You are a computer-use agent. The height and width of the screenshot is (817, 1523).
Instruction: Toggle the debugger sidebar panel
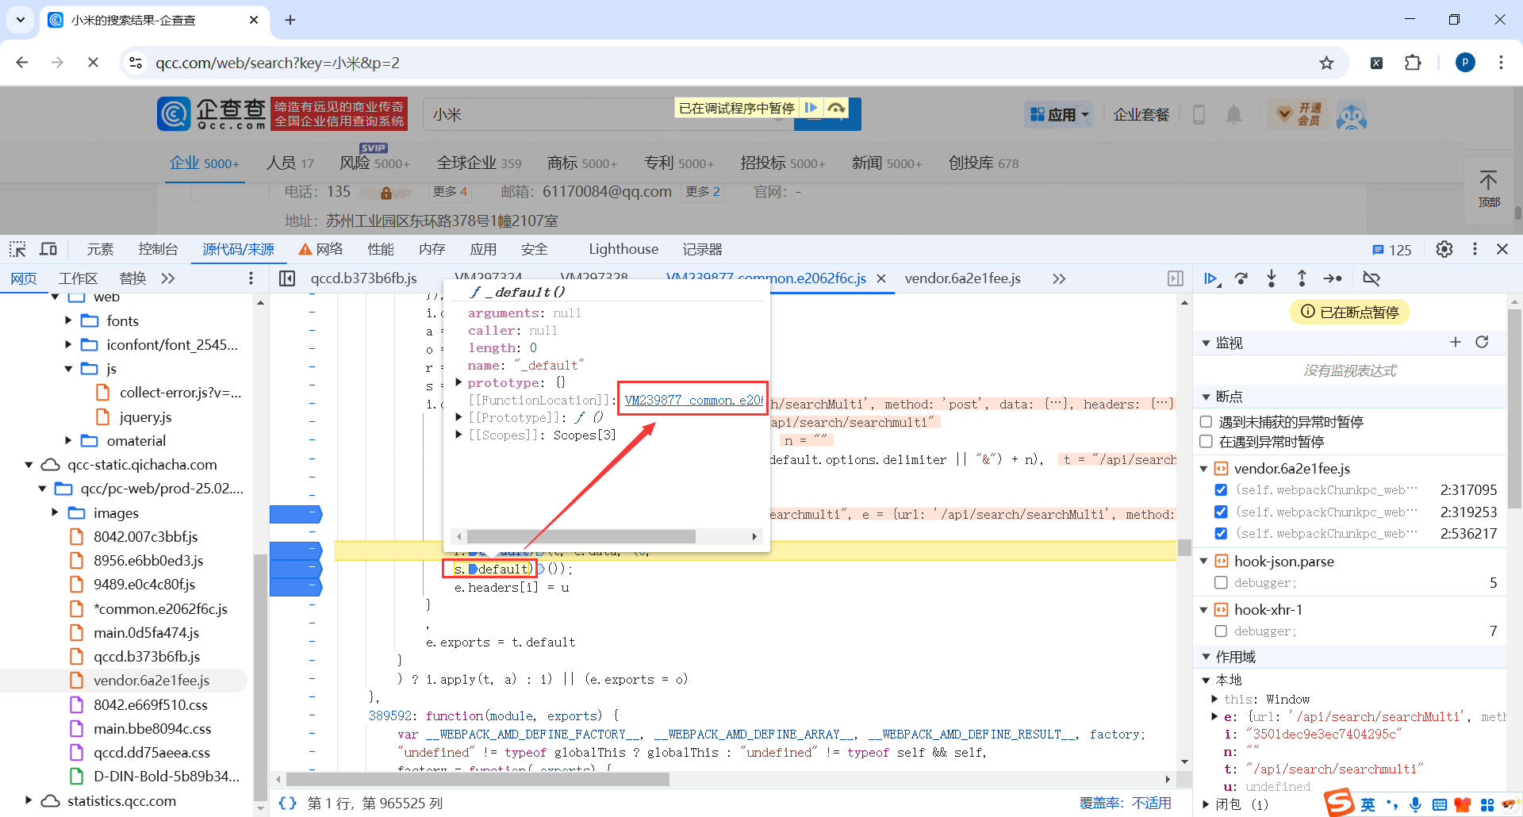[x=1176, y=278]
